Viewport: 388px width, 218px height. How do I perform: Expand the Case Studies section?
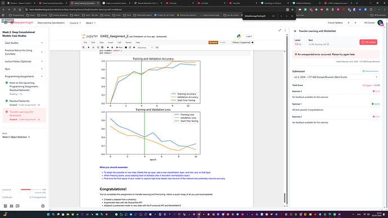coord(24,43)
